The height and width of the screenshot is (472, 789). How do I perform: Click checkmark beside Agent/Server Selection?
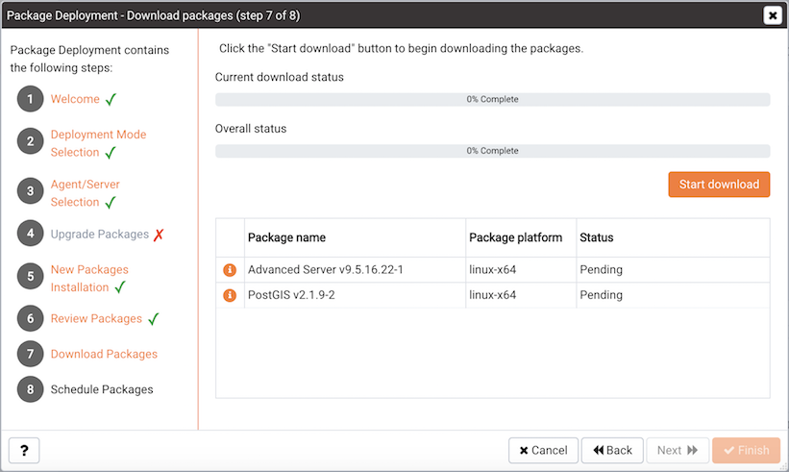(x=111, y=202)
